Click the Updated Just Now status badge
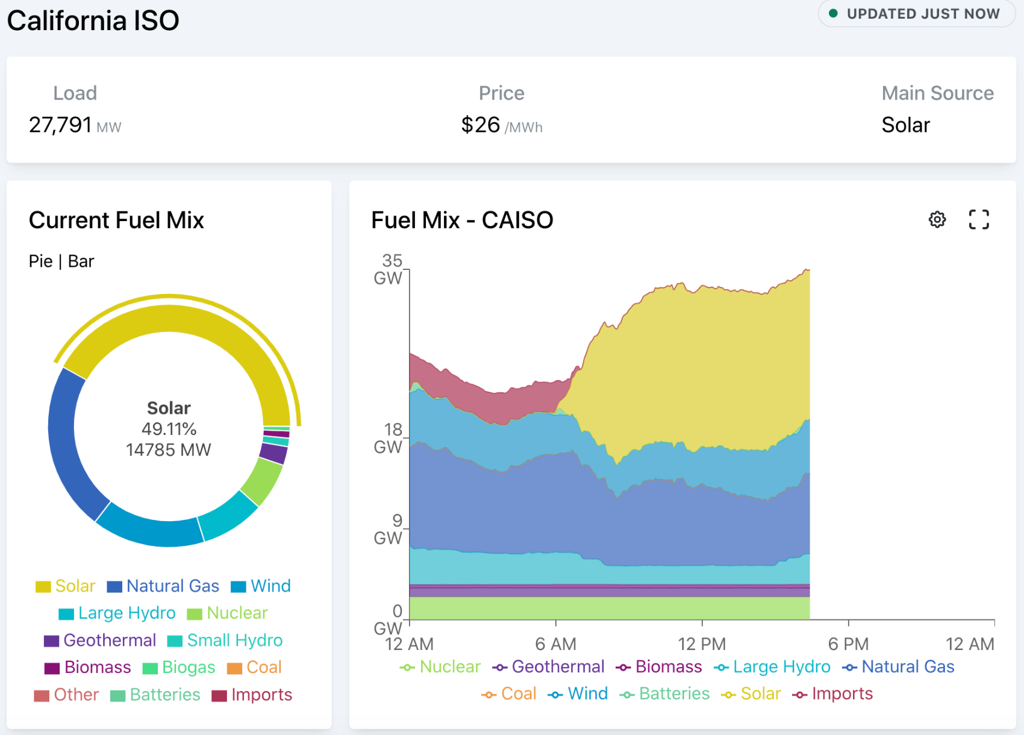Screen dimensions: 1024x735 (916, 14)
